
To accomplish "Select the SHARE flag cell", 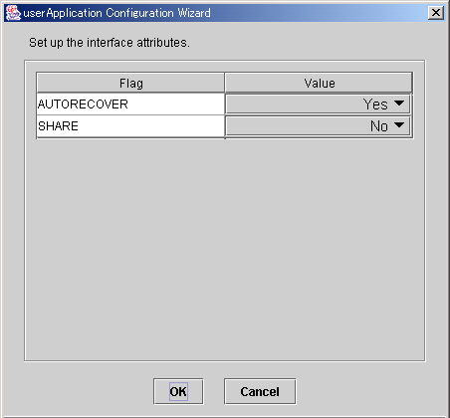I will (130, 126).
